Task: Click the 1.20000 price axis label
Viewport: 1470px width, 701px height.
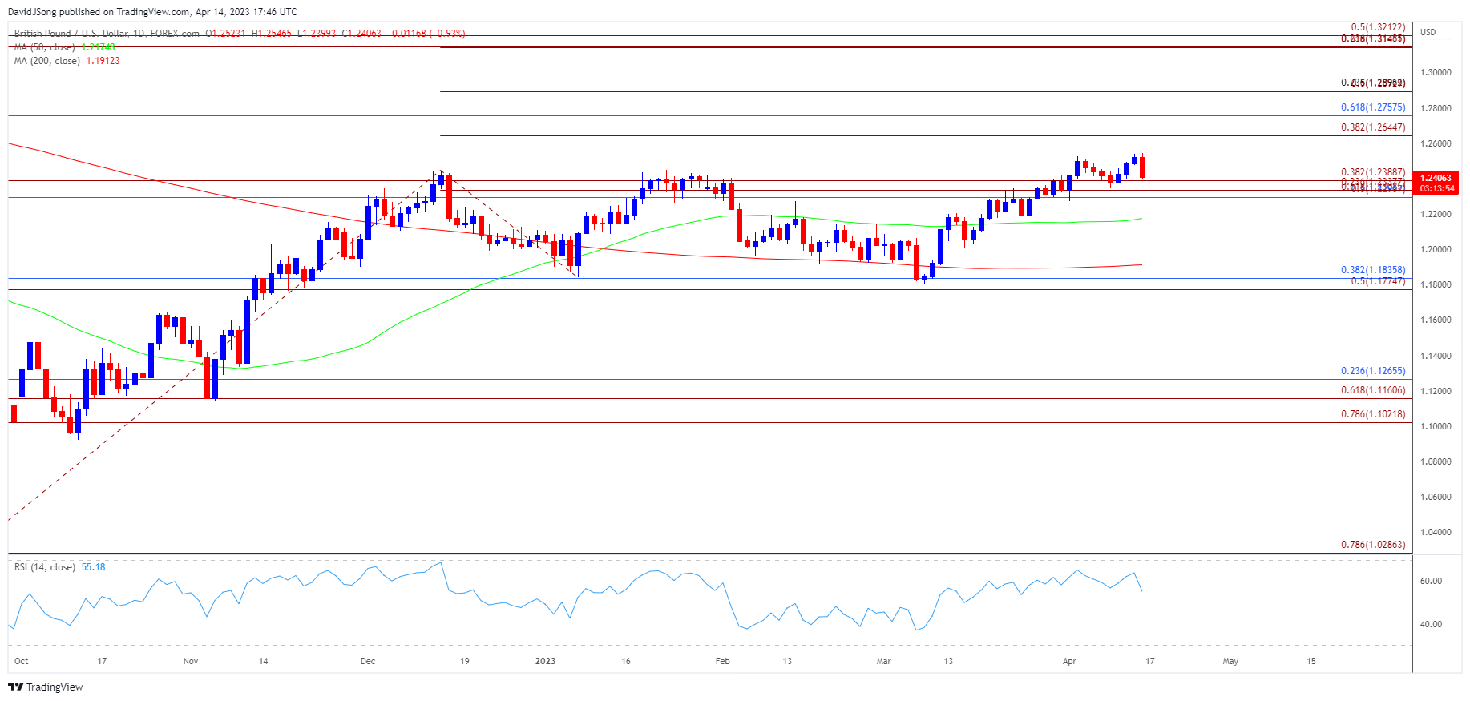Action: coord(1436,249)
